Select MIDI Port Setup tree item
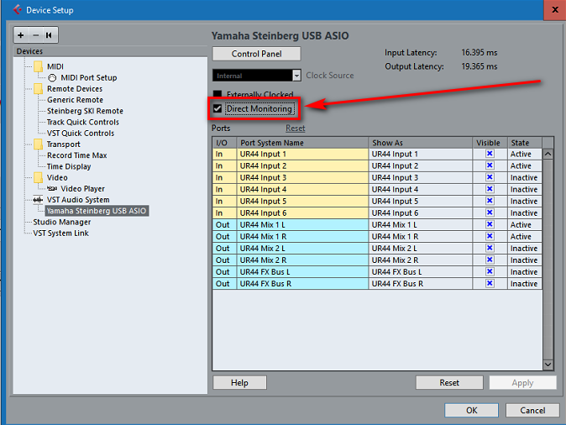 89,77
